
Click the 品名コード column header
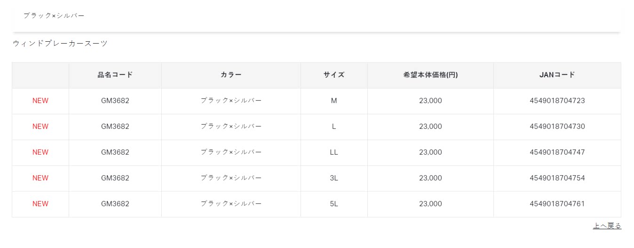(115, 75)
